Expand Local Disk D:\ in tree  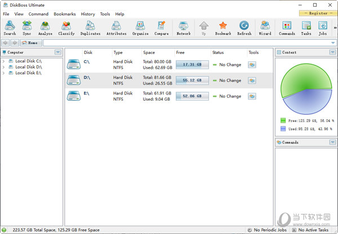(4, 67)
